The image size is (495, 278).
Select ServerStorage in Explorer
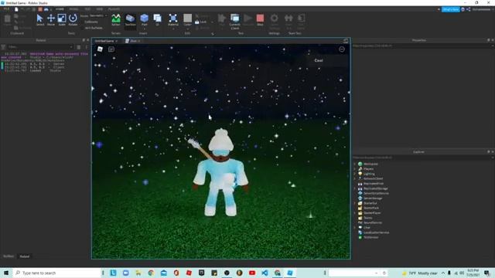pos(373,198)
